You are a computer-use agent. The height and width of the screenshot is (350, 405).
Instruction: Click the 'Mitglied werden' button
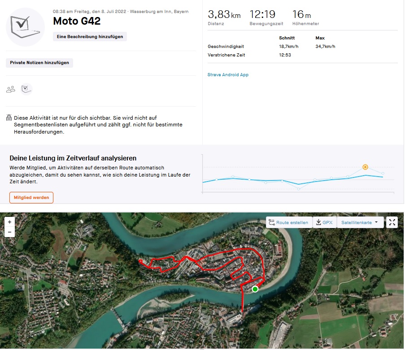[31, 198]
